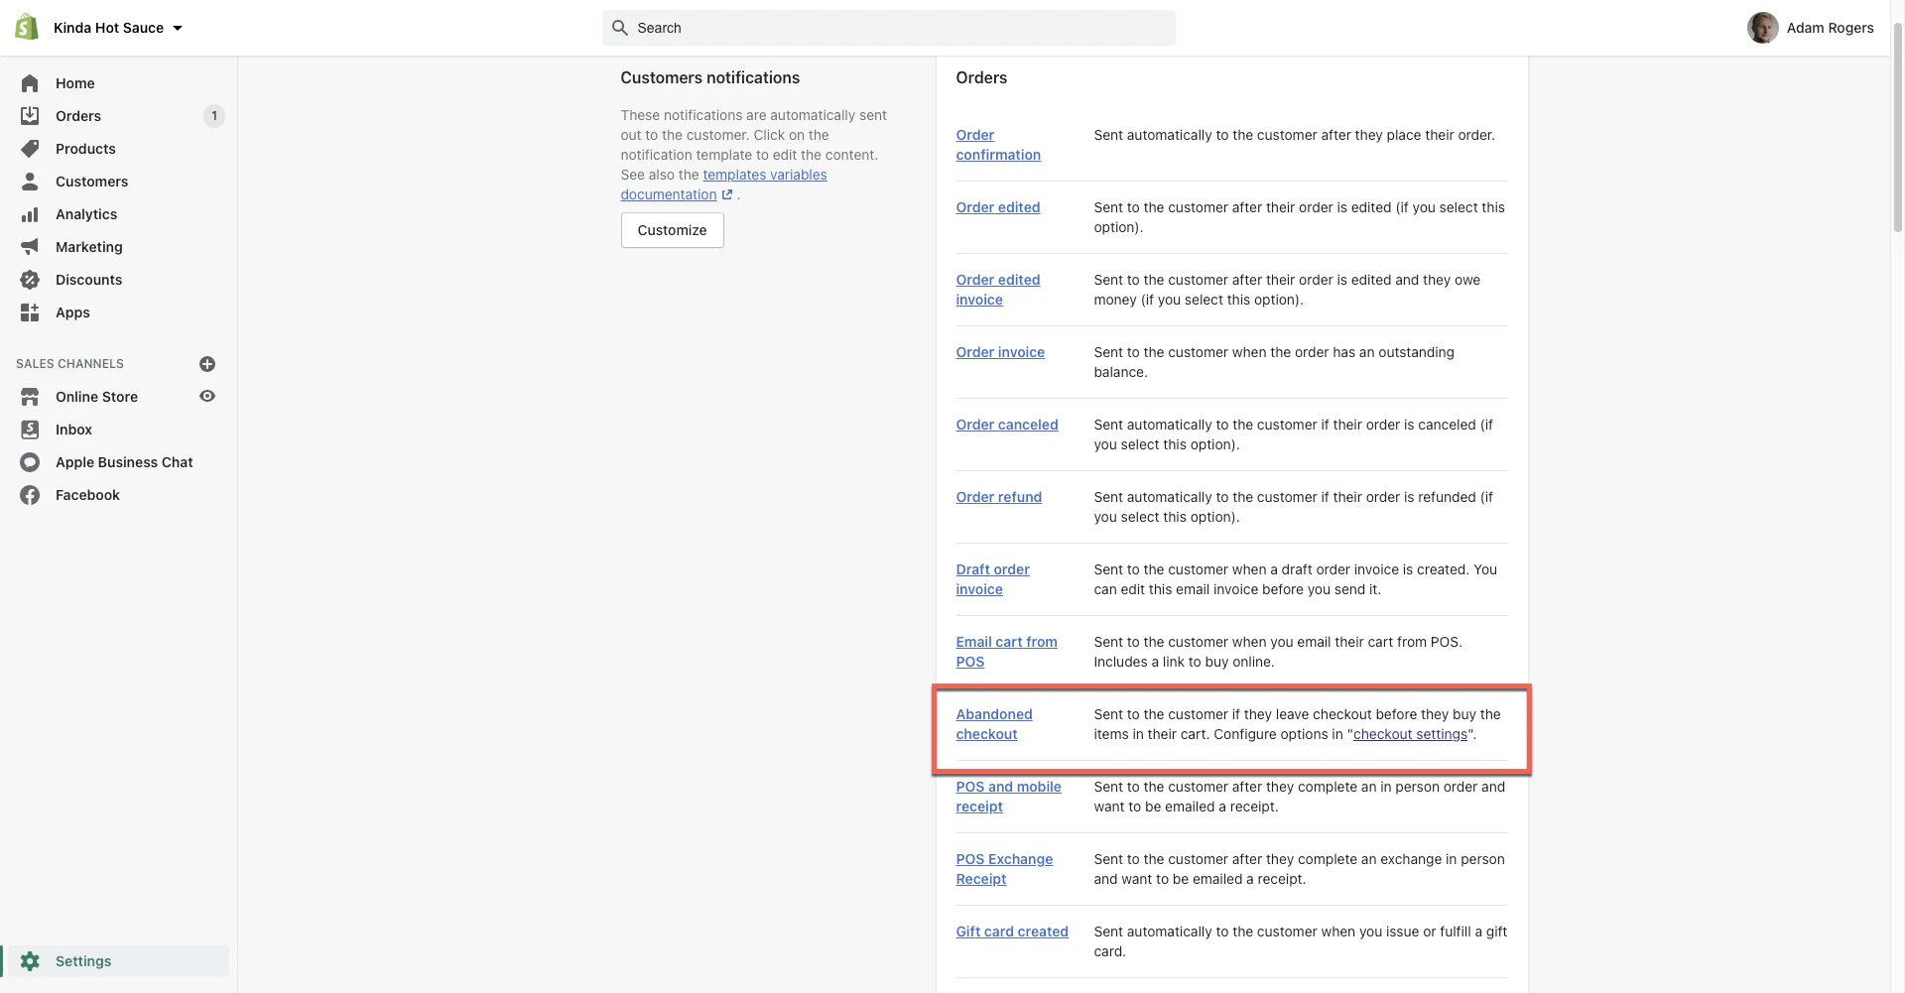
Task: Open the templates variables documentation link
Action: (764, 176)
